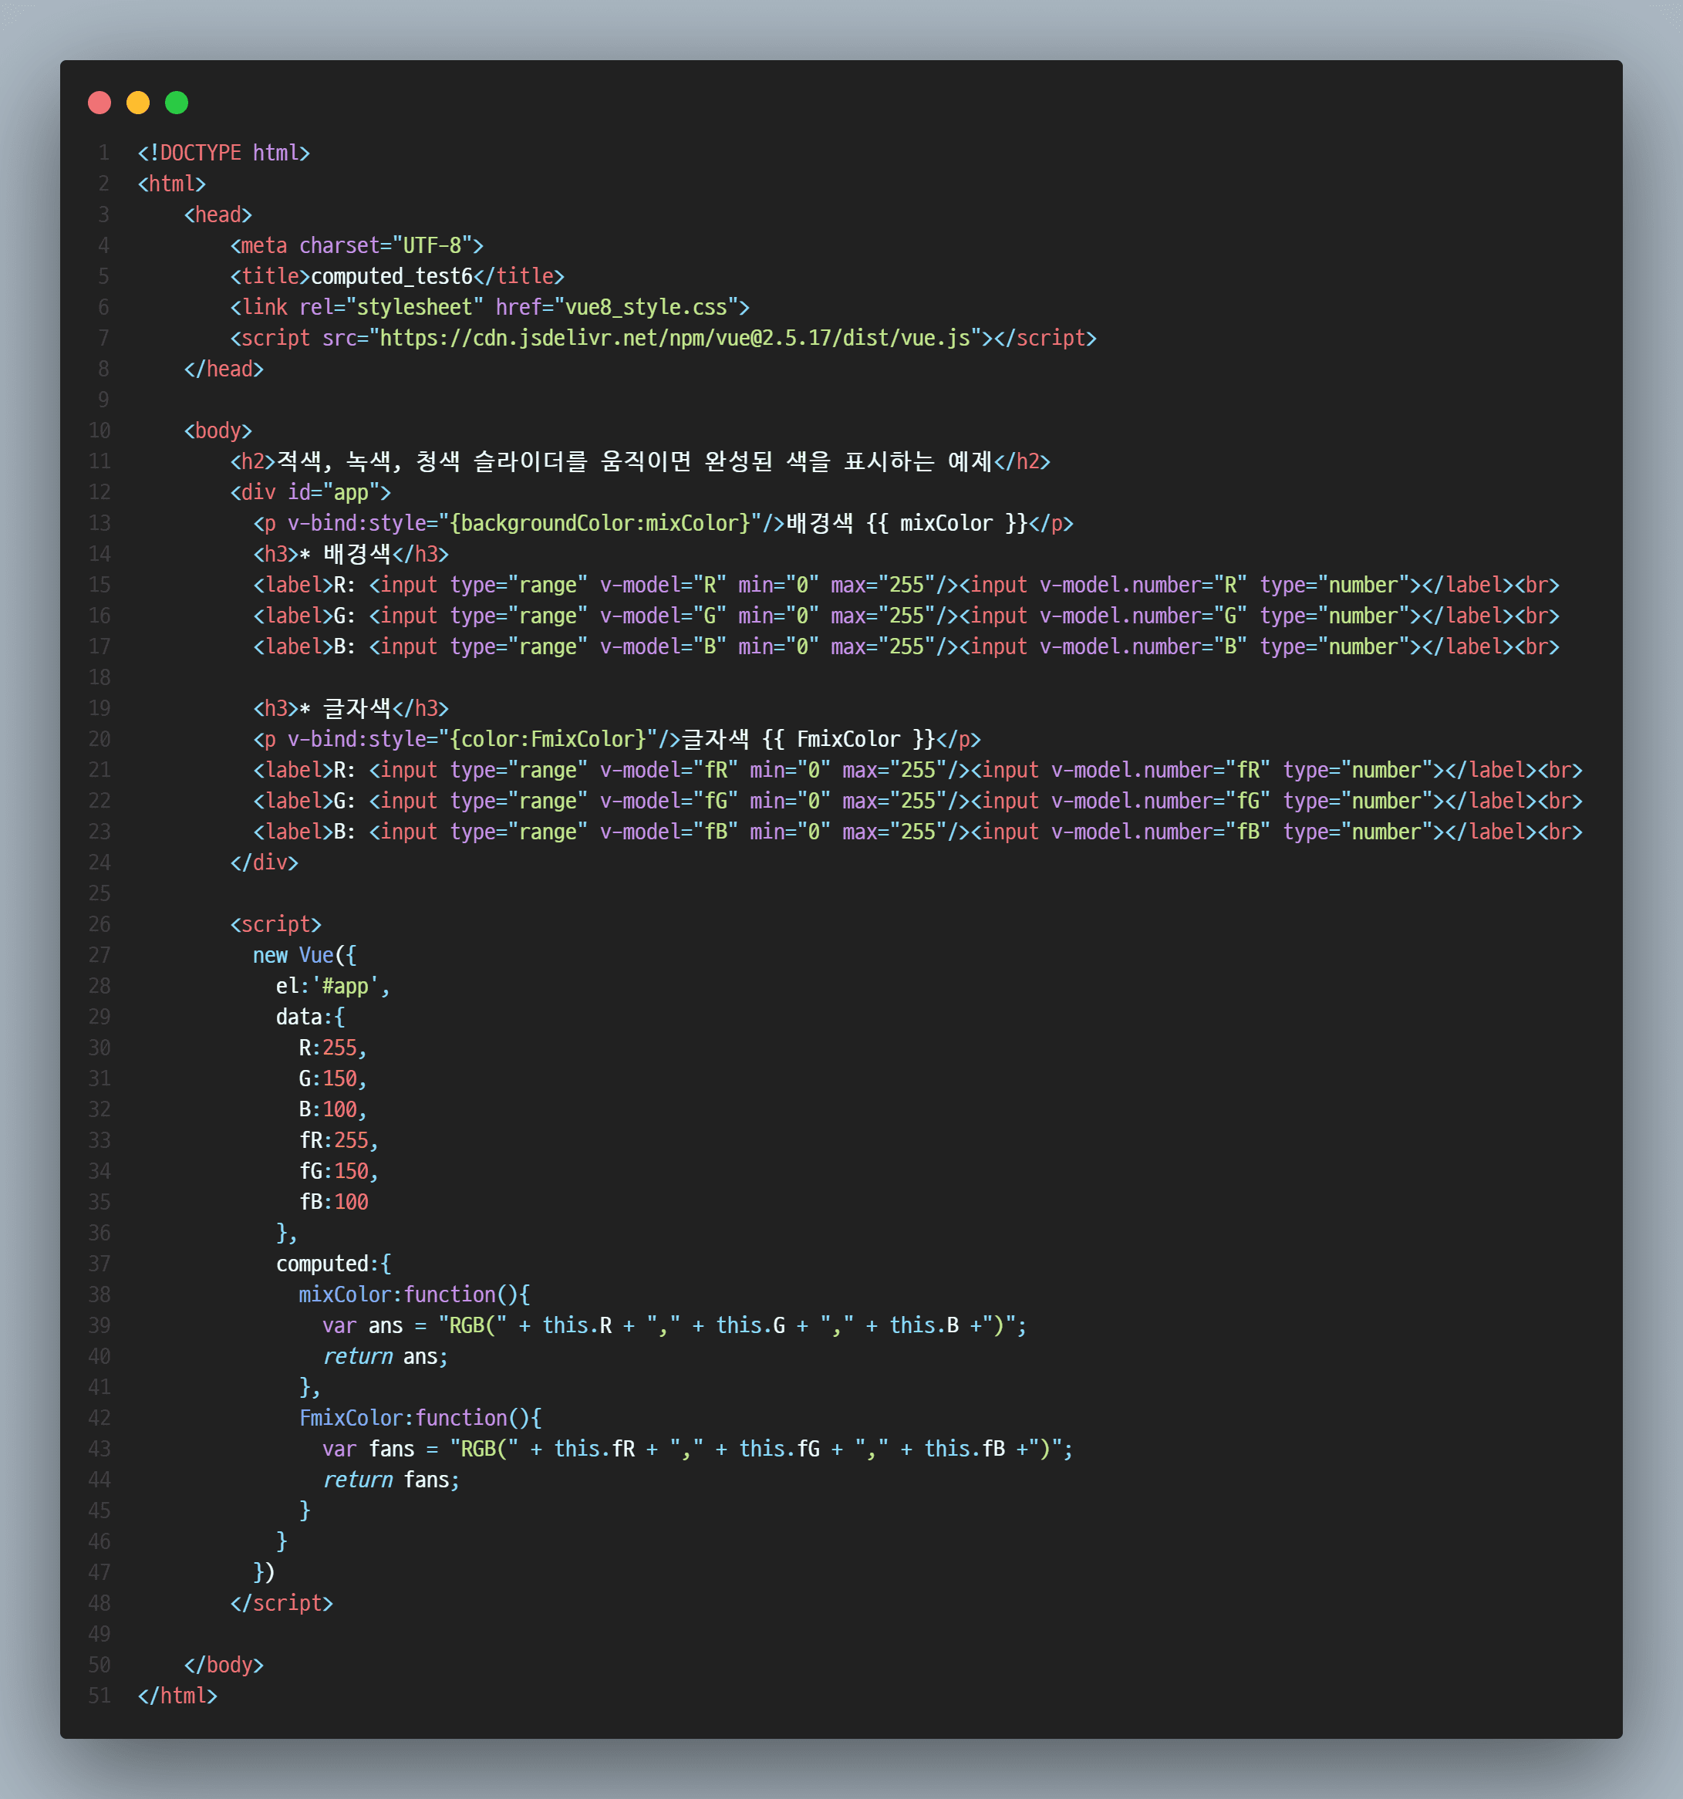1683x1799 pixels.
Task: Click the mixColor:function() definition
Action: 414,1295
